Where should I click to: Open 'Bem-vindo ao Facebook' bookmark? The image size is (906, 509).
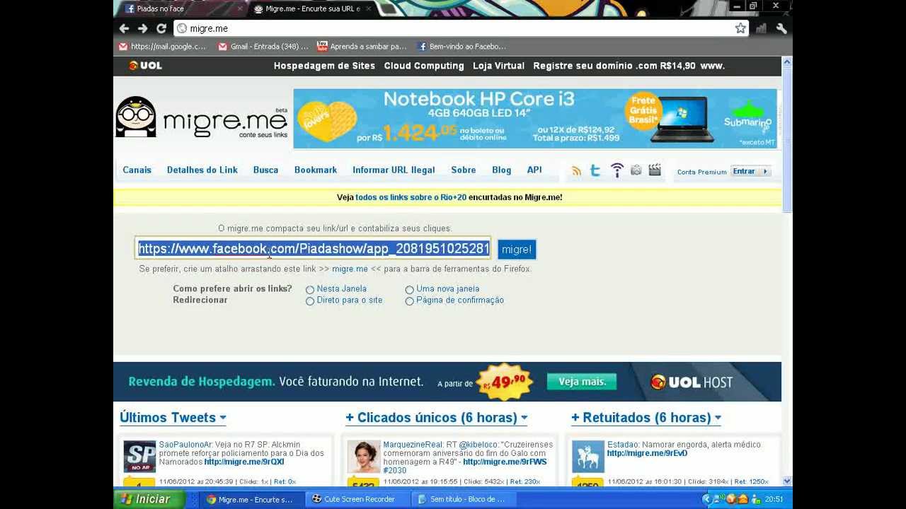pos(462,47)
